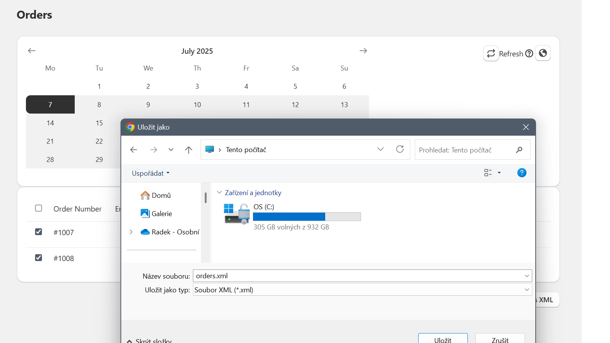Viewport: 610px width, 343px height.
Task: Open the file name dropdown arrow
Action: tap(527, 276)
